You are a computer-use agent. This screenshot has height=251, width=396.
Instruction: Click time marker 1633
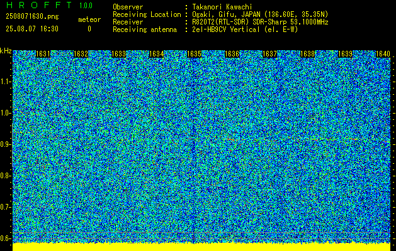pos(119,54)
